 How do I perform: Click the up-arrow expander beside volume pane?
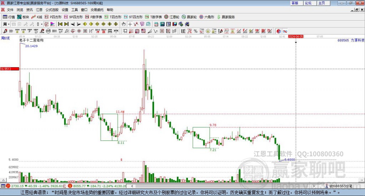point(3,180)
